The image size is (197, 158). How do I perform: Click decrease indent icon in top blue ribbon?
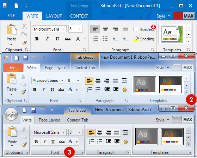click(126, 39)
